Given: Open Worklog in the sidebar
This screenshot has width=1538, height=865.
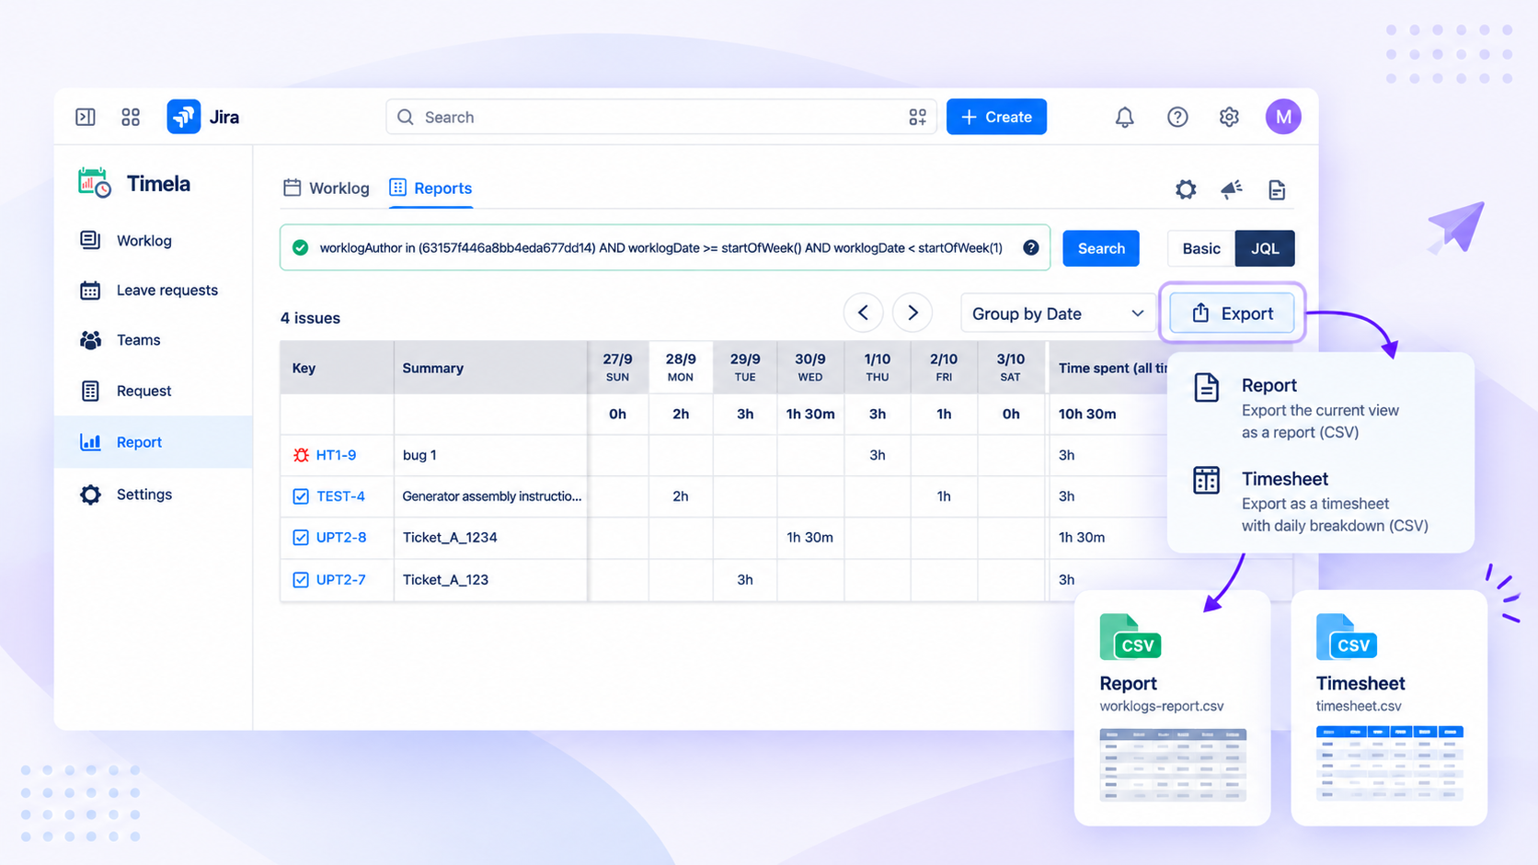Looking at the screenshot, I should tap(153, 240).
